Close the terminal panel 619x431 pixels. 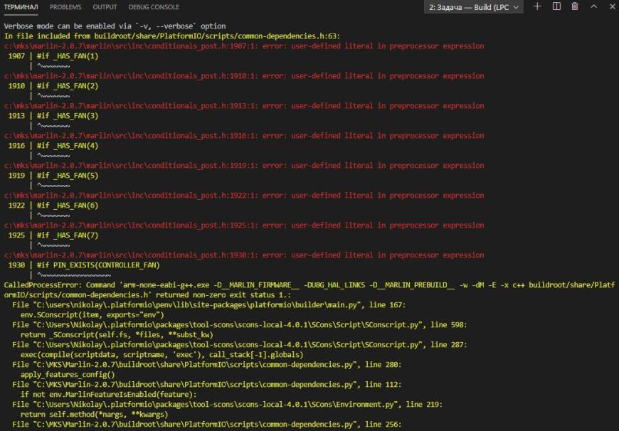[612, 6]
